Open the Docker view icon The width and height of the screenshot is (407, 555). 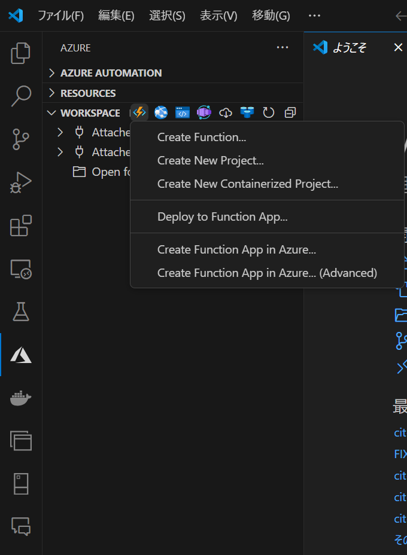click(21, 398)
